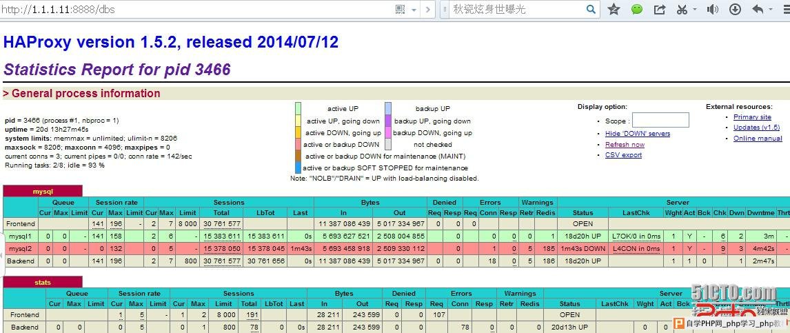Image resolution: width=790 pixels, height=333 pixels.
Task: Click the brown MAINT legend swatch
Action: point(298,157)
